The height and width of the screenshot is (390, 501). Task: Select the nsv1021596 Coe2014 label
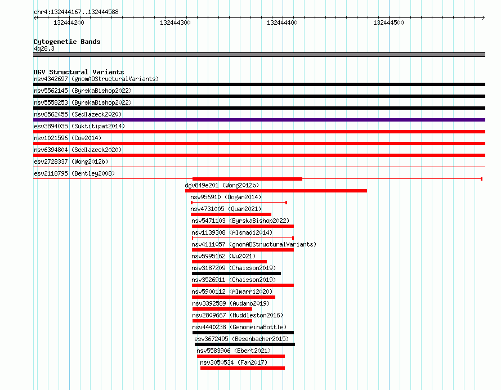tap(68, 138)
